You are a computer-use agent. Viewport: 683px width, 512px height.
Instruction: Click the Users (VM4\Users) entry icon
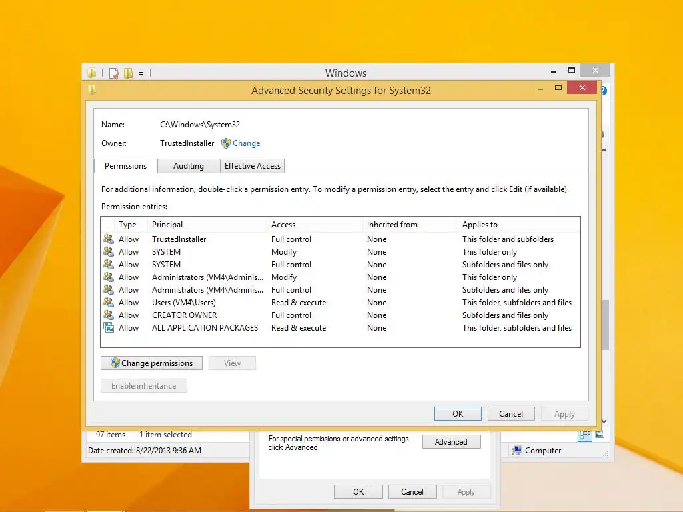click(109, 302)
